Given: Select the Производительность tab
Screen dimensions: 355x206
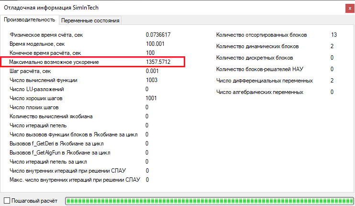Looking at the screenshot, I should tap(29, 20).
